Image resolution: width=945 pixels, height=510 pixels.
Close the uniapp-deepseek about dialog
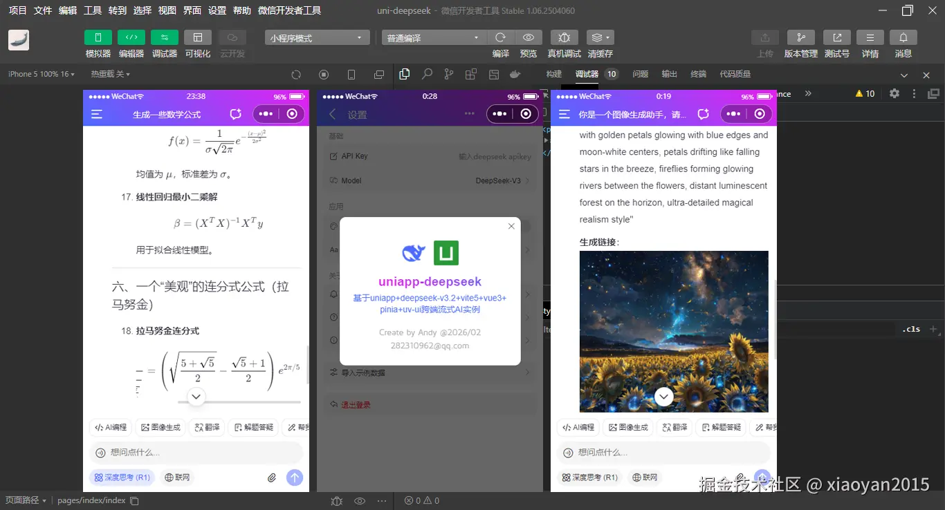pyautogui.click(x=511, y=226)
